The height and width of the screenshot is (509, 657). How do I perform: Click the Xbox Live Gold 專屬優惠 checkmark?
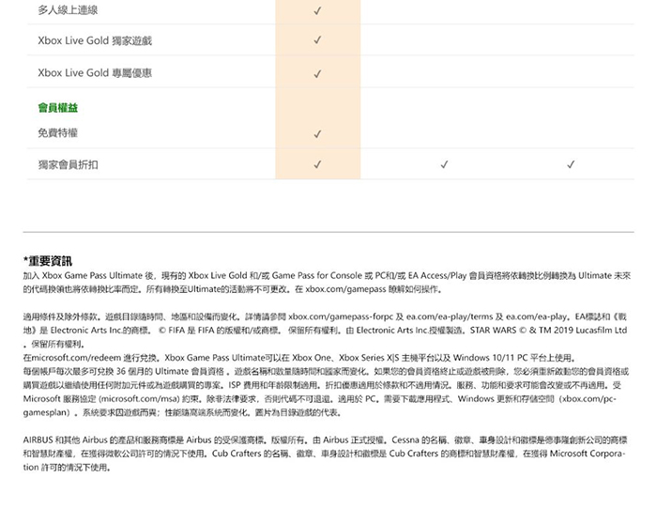point(317,73)
